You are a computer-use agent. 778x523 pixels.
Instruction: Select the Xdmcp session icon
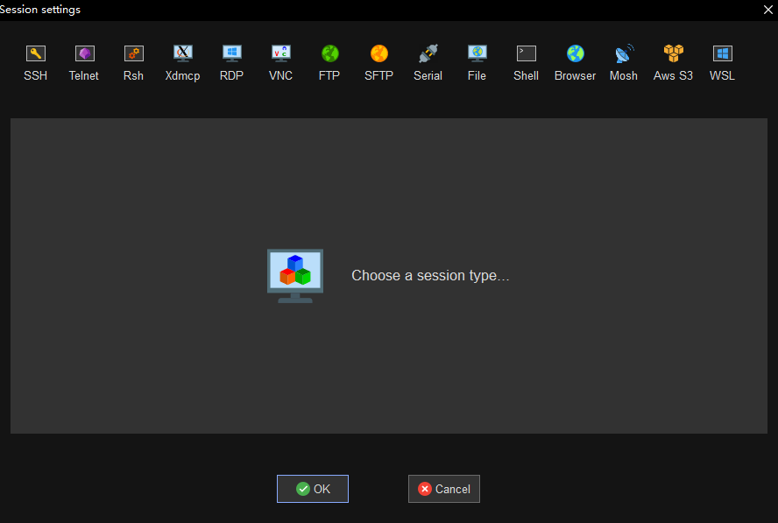(182, 63)
